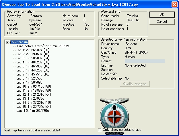Enable Only show selectable laps checkbox

coord(100,130)
